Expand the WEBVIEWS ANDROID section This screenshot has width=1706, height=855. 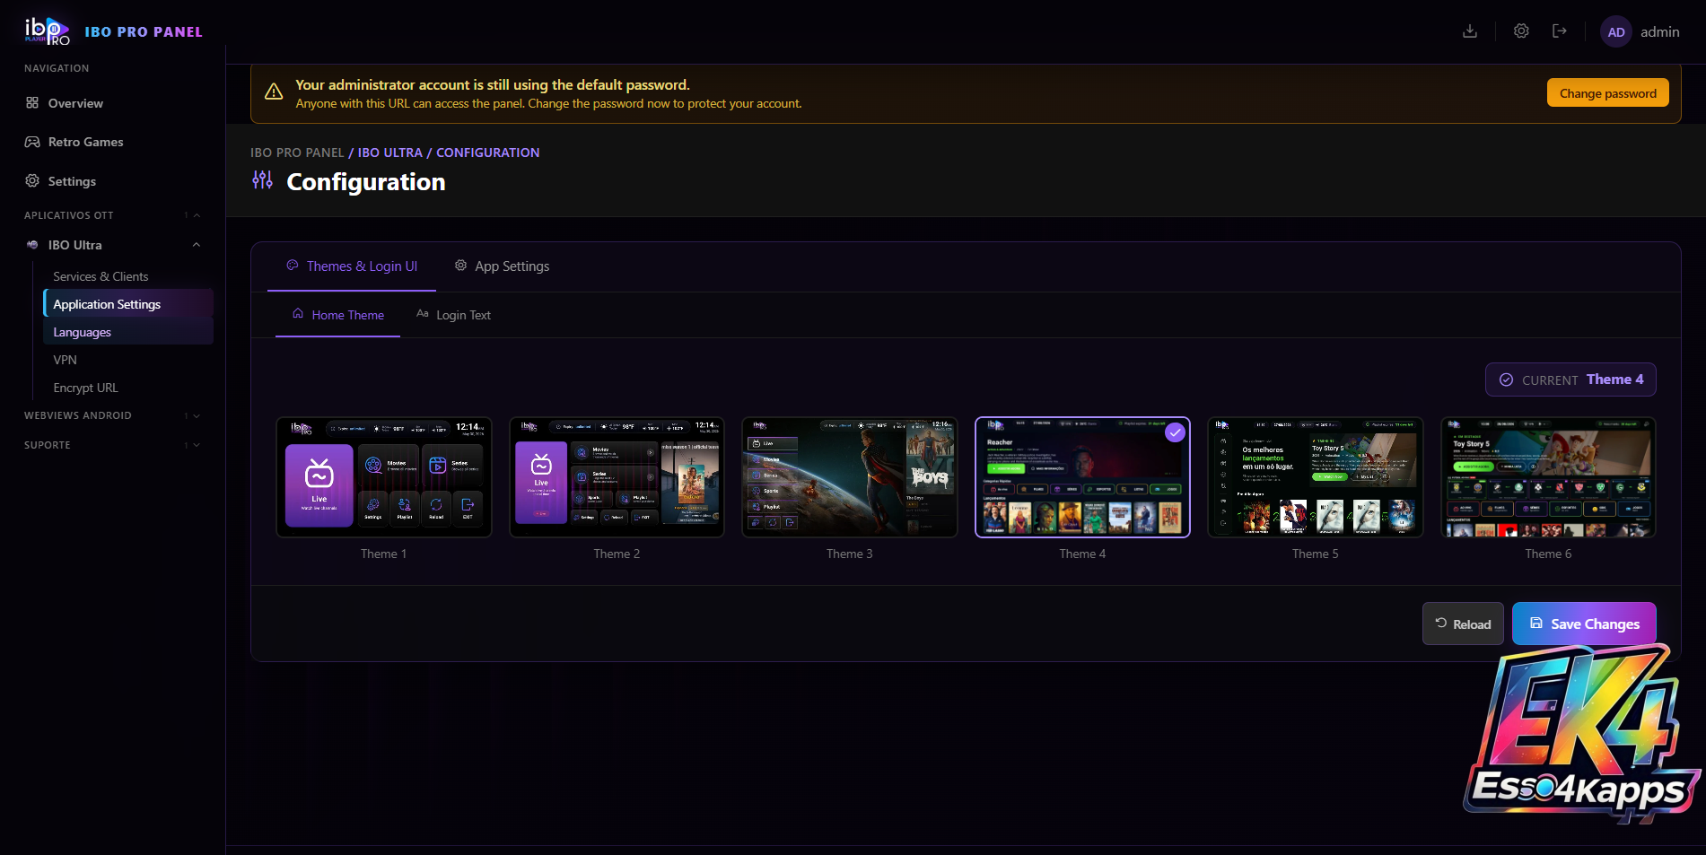[x=197, y=415]
